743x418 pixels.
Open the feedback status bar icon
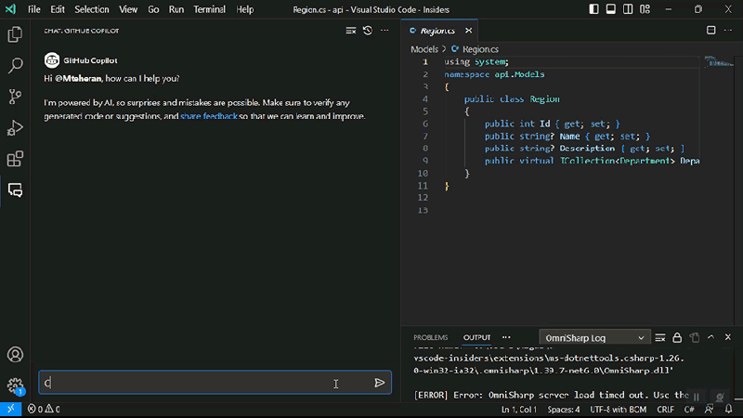pyautogui.click(x=709, y=409)
